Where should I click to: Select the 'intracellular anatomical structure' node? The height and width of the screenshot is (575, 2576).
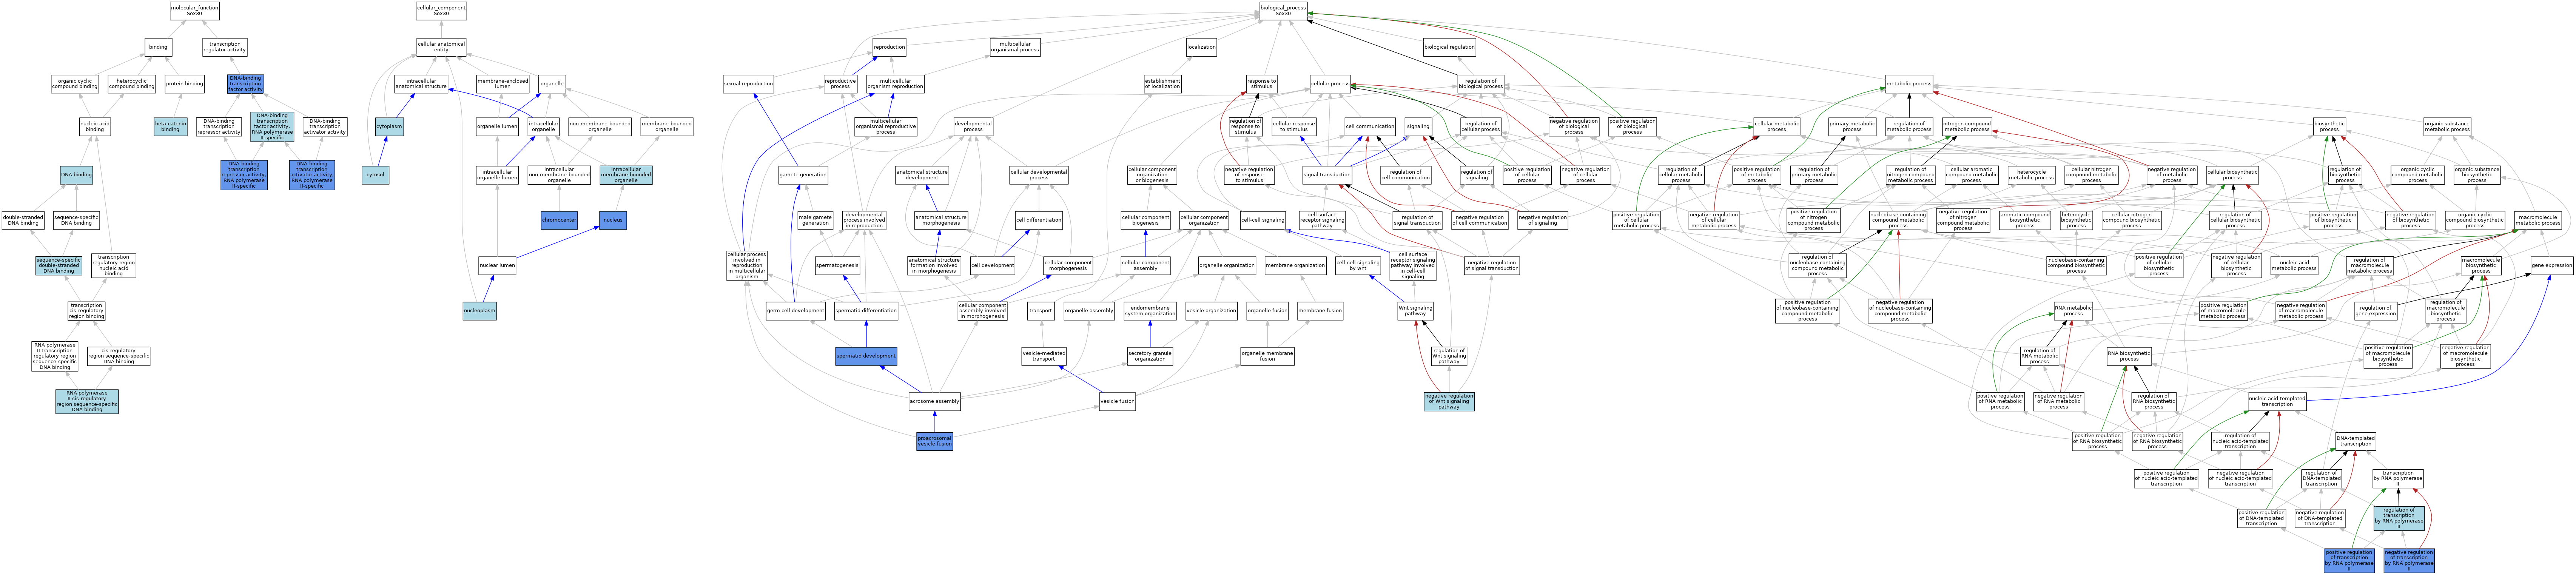421,84
